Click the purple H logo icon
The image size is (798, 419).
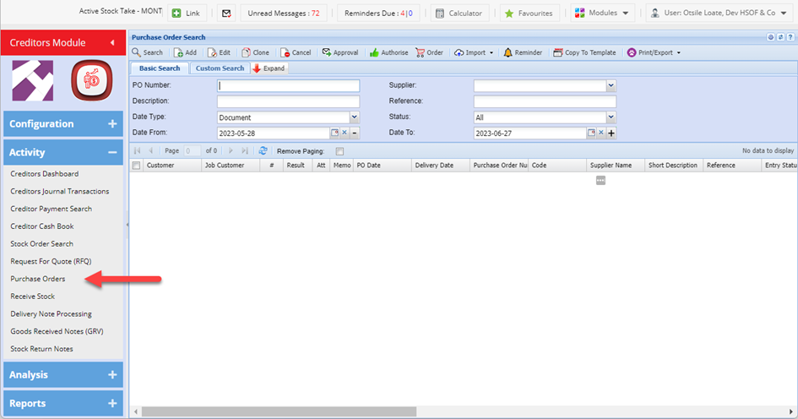pos(33,80)
